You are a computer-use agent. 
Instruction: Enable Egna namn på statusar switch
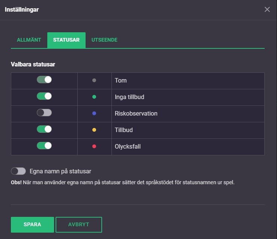click(18, 171)
